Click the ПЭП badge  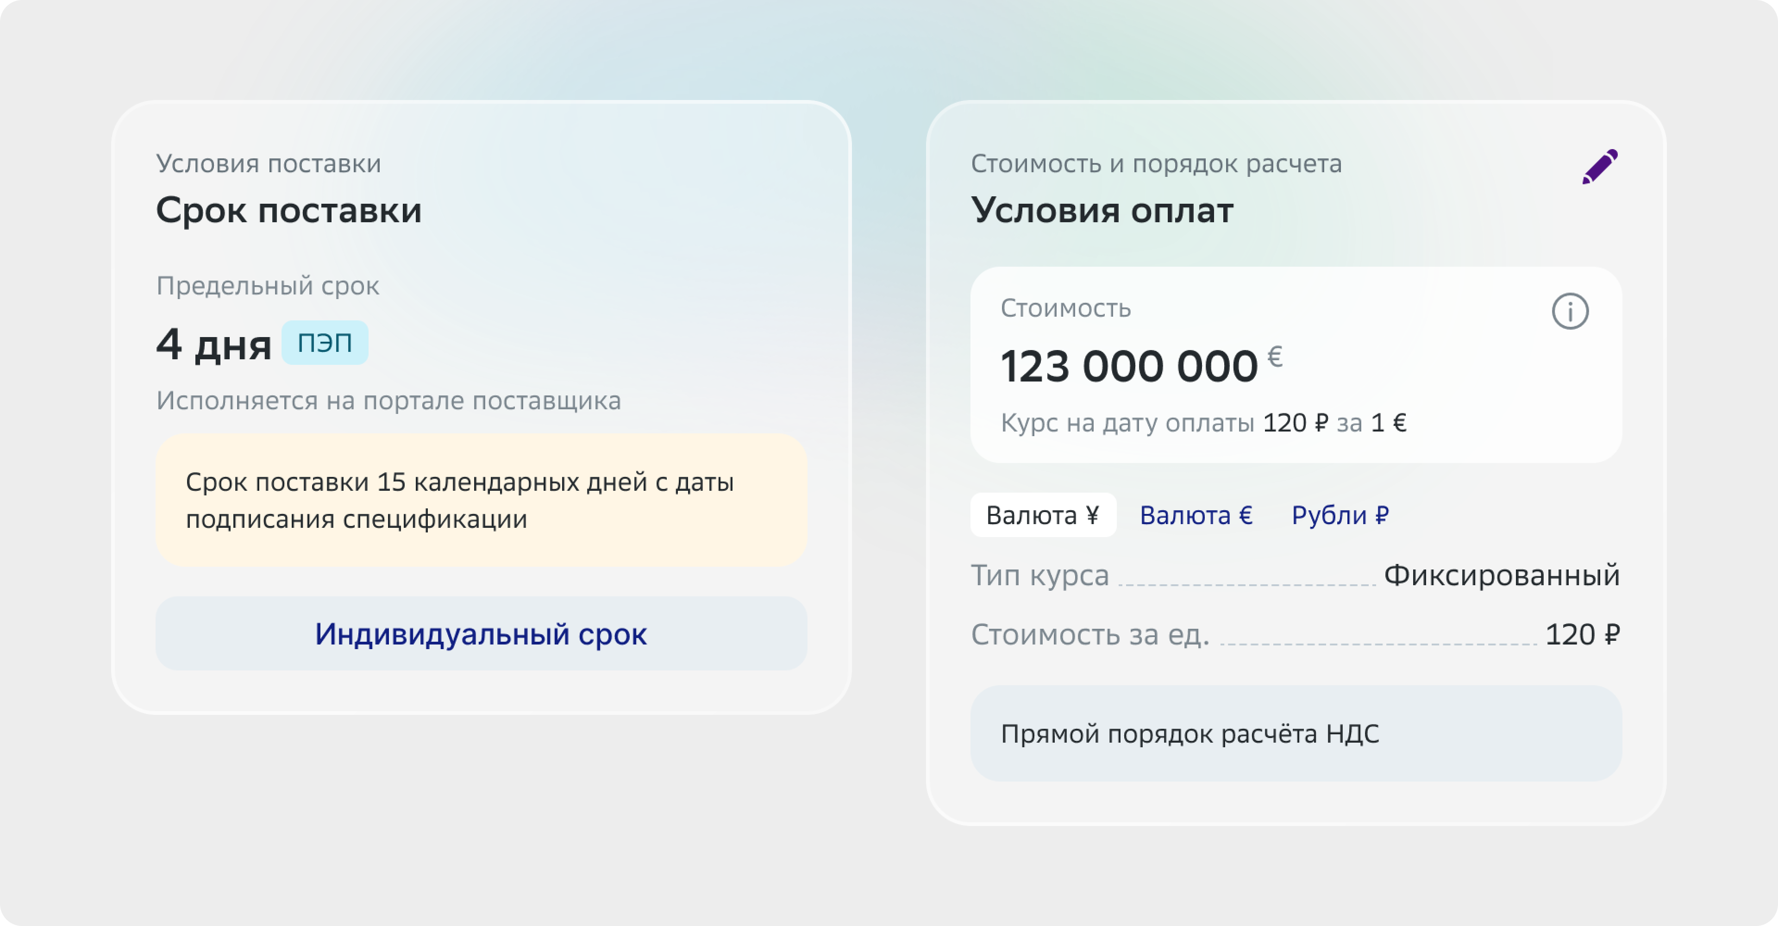pyautogui.click(x=325, y=342)
